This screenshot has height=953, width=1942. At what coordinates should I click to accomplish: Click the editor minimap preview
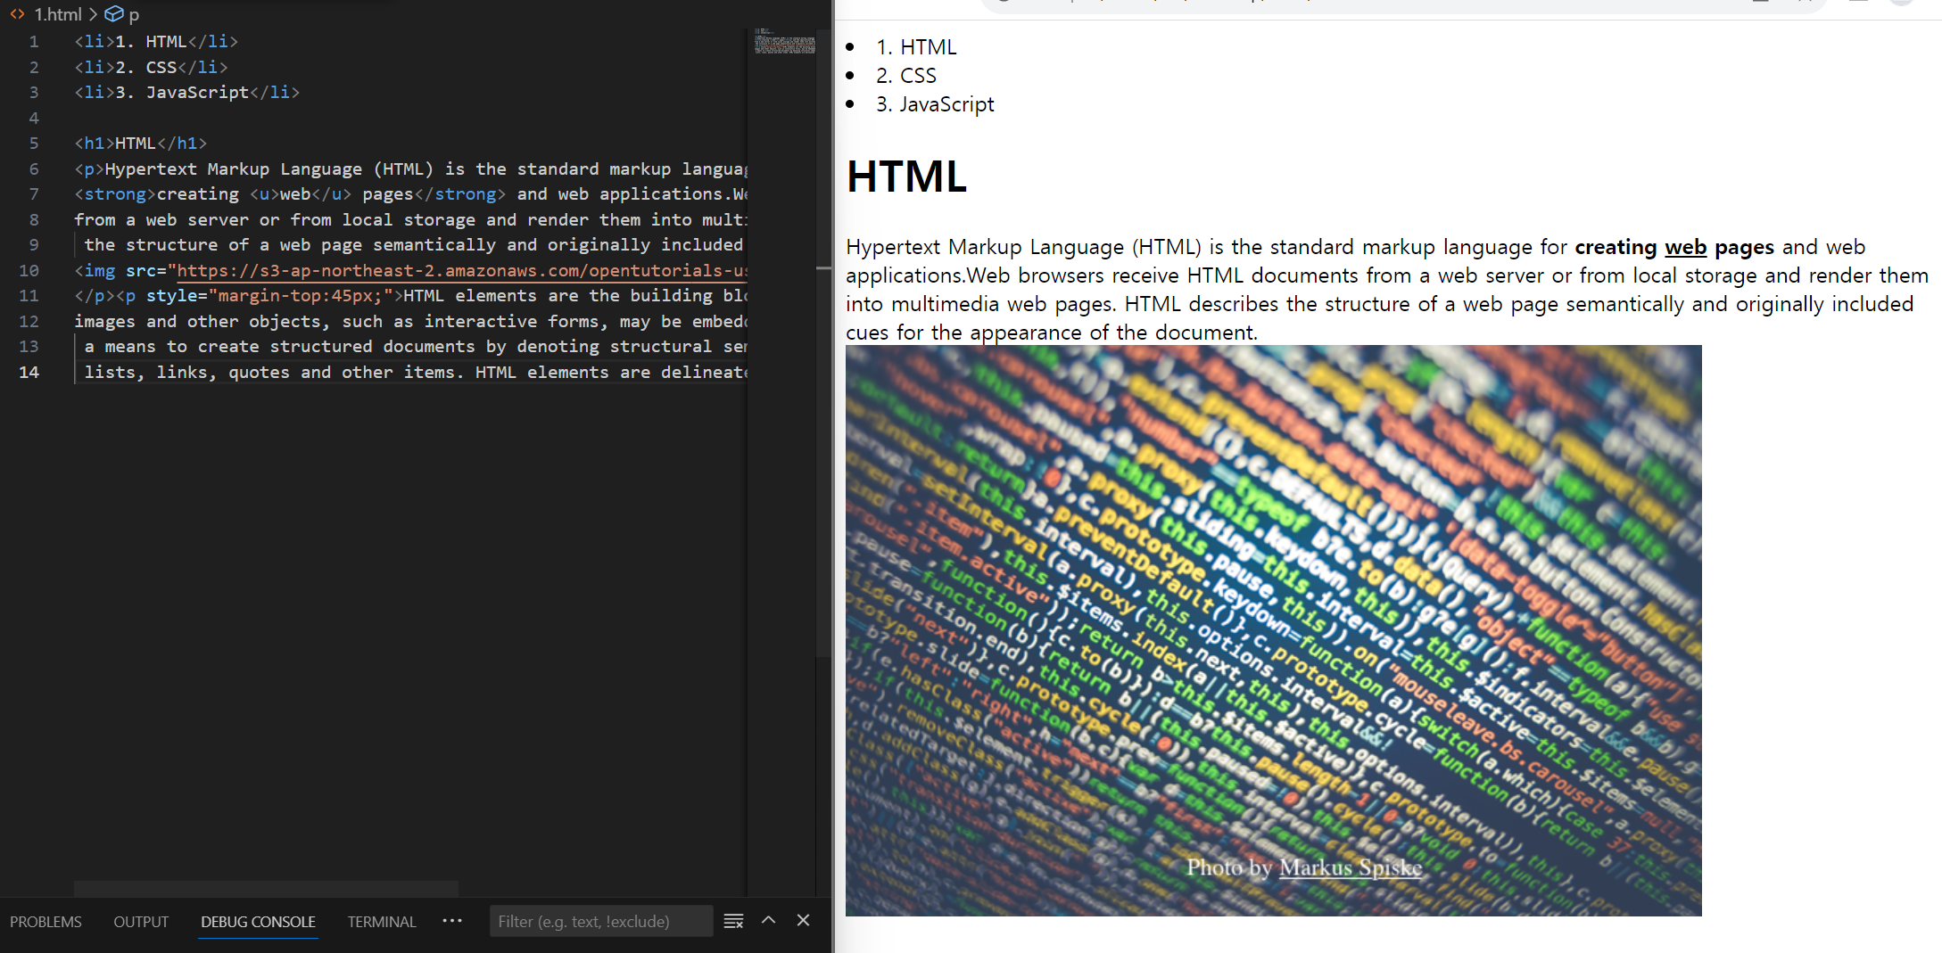[785, 43]
